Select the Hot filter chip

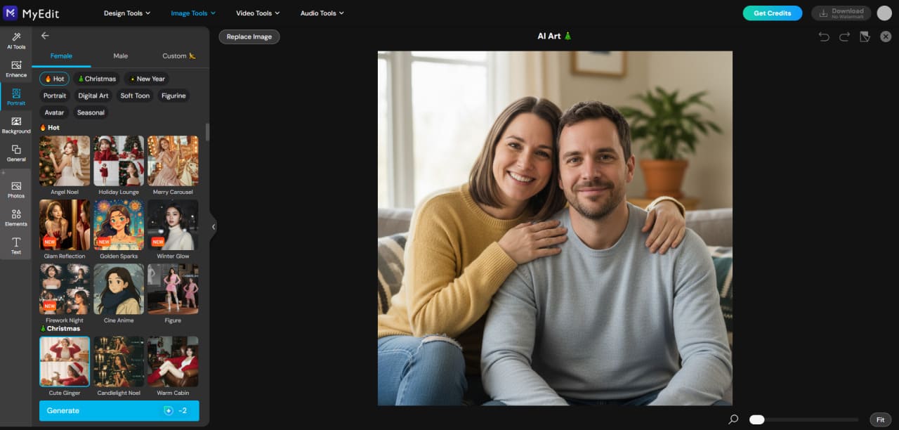coord(54,79)
